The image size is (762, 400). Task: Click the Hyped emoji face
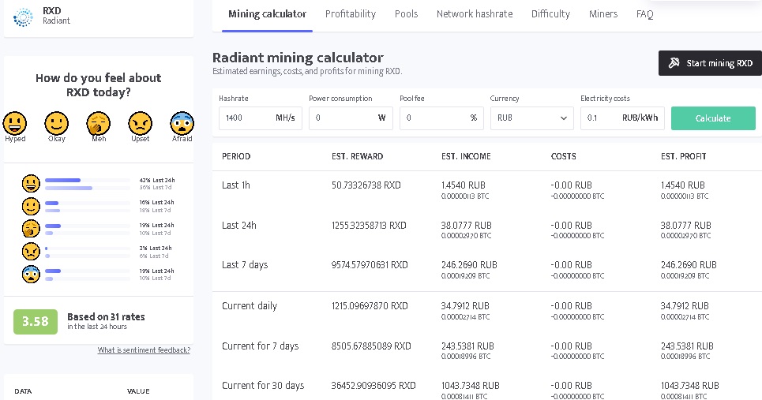15,122
